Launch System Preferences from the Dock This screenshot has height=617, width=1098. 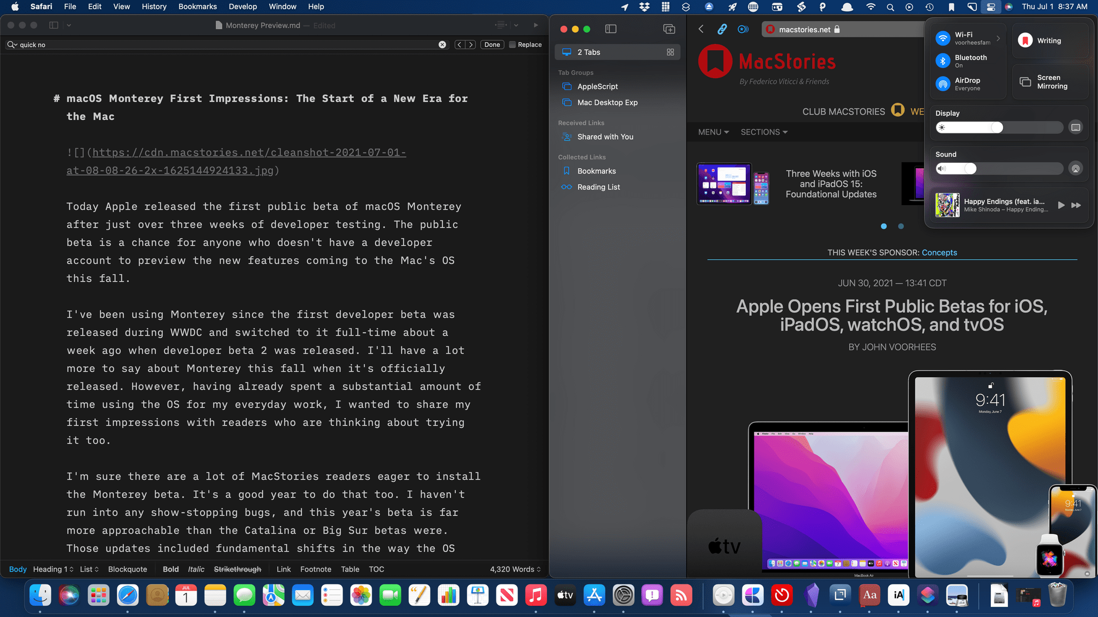tap(623, 595)
